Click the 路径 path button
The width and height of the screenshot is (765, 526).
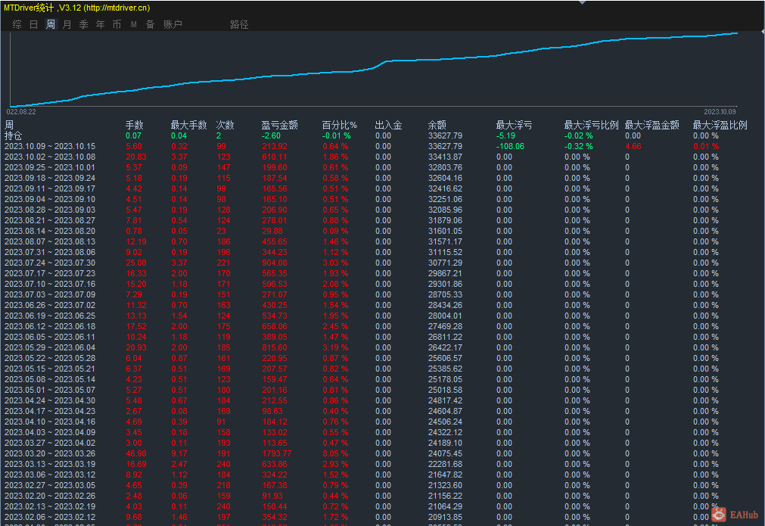[x=239, y=24]
